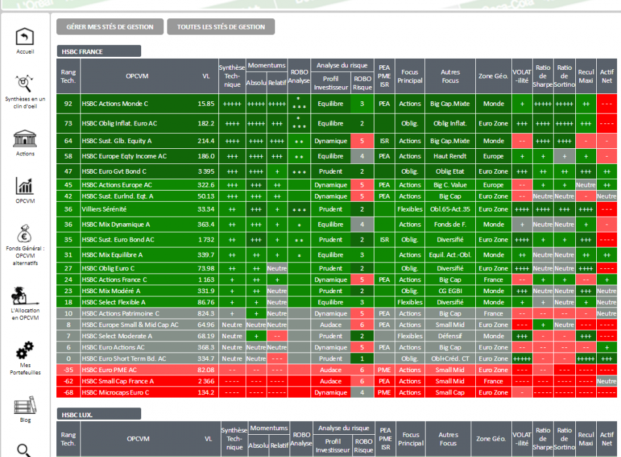Click Obl+Créd. CT in Euro Short Term row
This screenshot has height=457, width=621.
[x=450, y=359]
